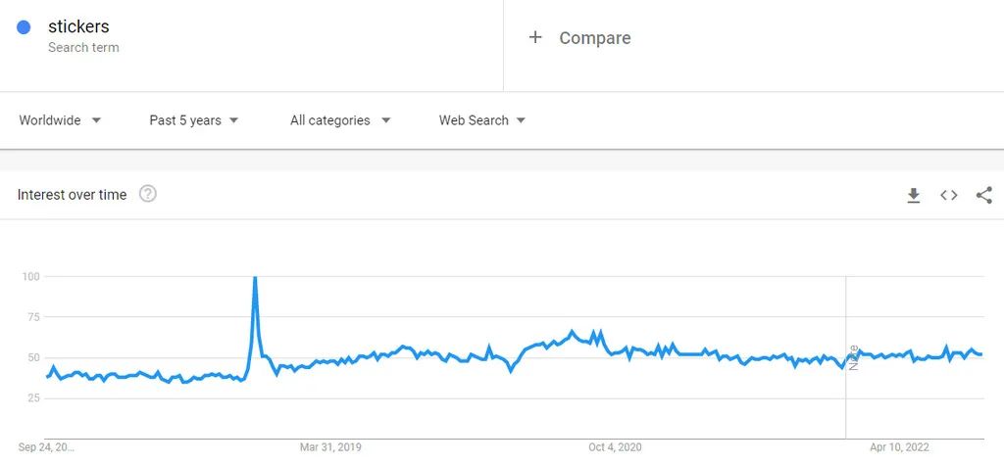Click the Interest over time heading
The width and height of the screenshot is (1004, 465).
pyautogui.click(x=72, y=195)
